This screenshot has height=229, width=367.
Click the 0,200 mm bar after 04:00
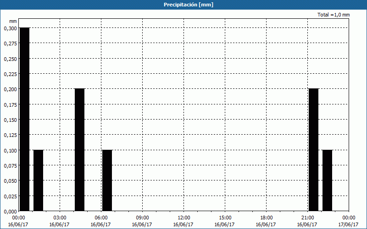click(79, 150)
